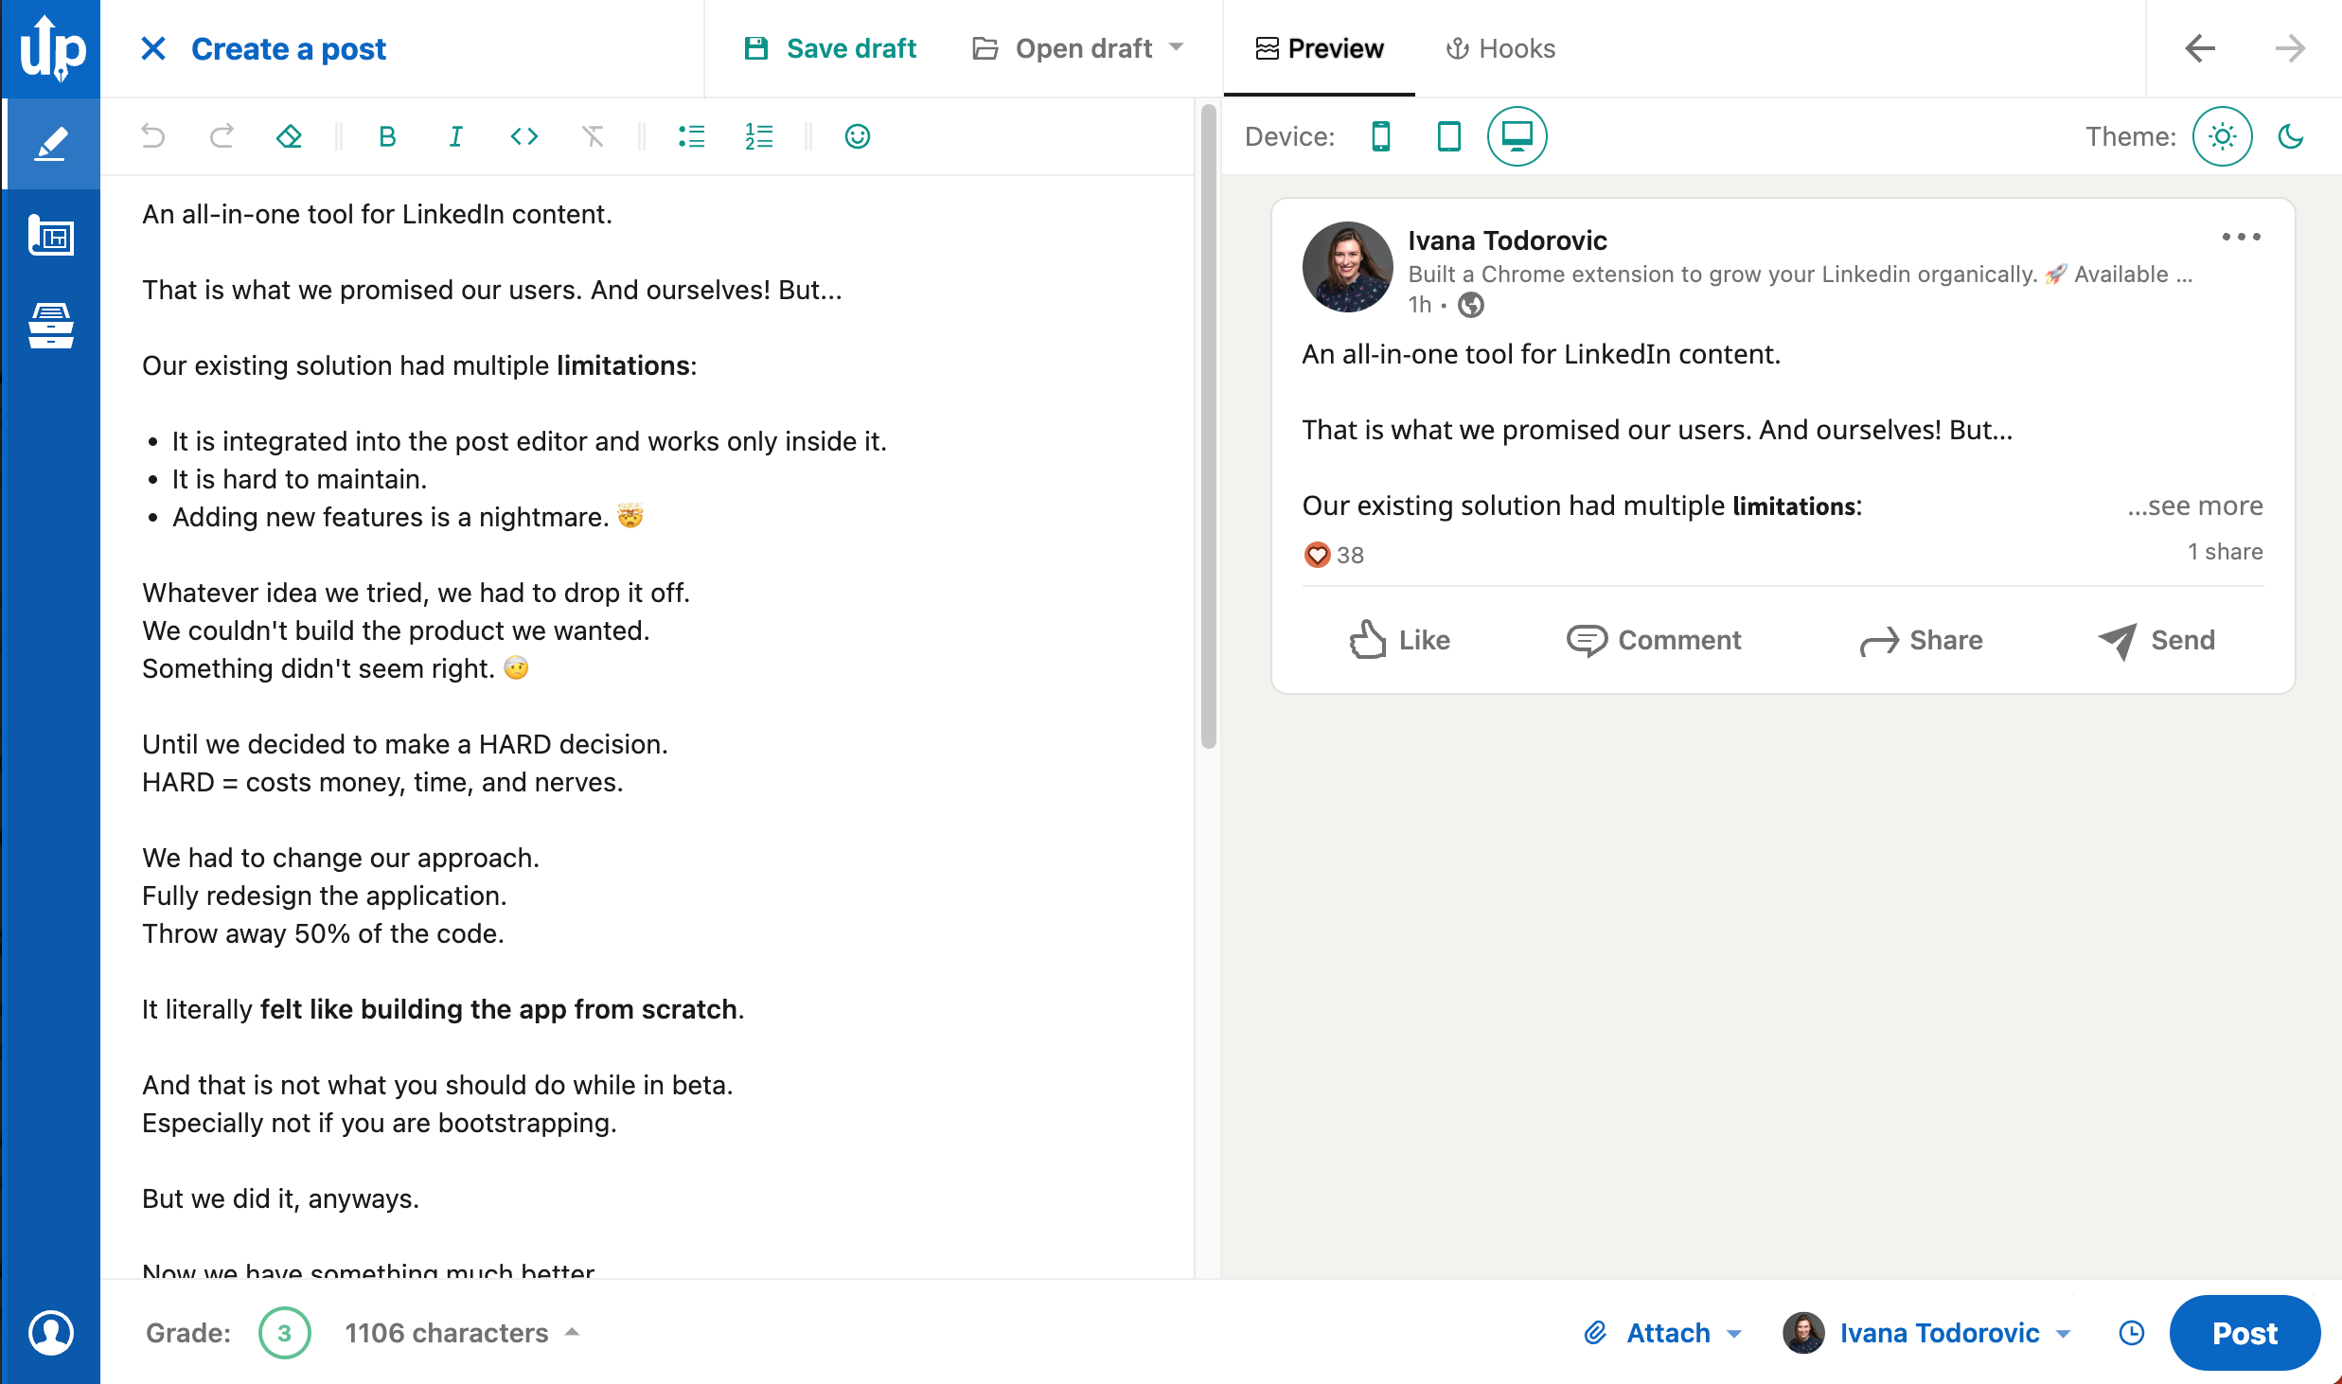Open the Ivana Todorovic account dropdown
The height and width of the screenshot is (1384, 2342).
pos(1927,1333)
